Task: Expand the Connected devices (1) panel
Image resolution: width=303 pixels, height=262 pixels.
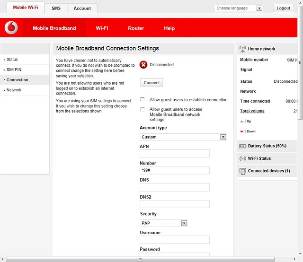Action: (267, 171)
